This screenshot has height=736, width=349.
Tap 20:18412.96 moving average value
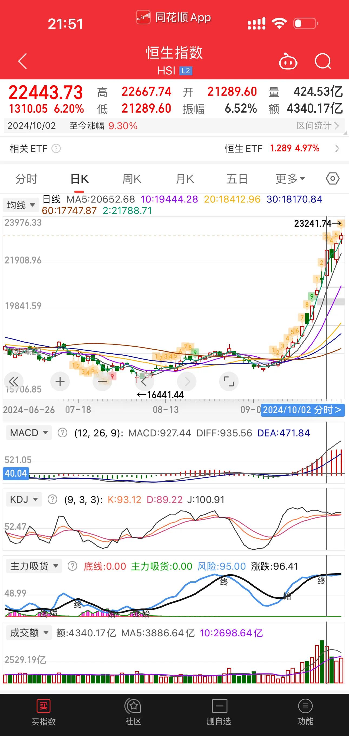[x=232, y=199]
